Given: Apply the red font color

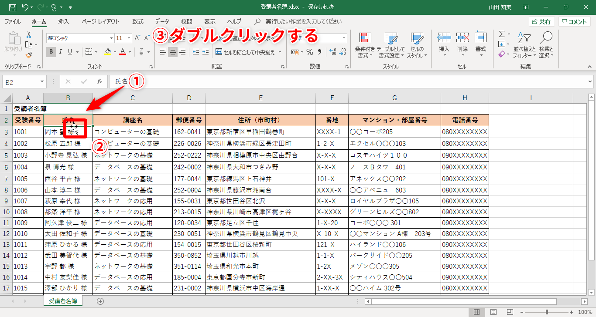Looking at the screenshot, I should tap(123, 52).
